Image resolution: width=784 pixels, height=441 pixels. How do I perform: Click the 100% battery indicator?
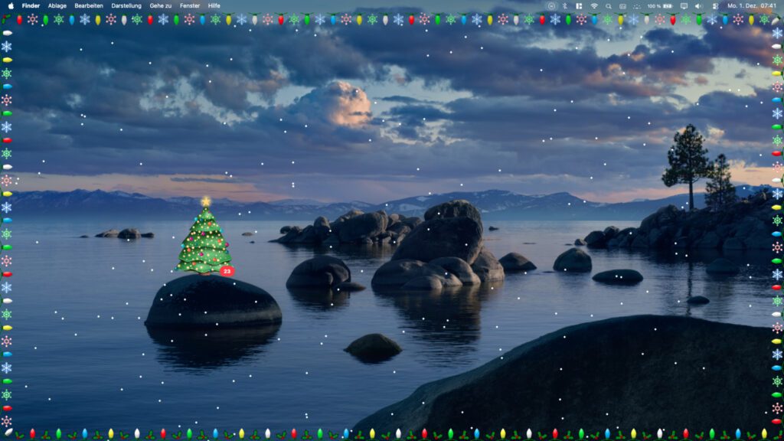point(658,5)
